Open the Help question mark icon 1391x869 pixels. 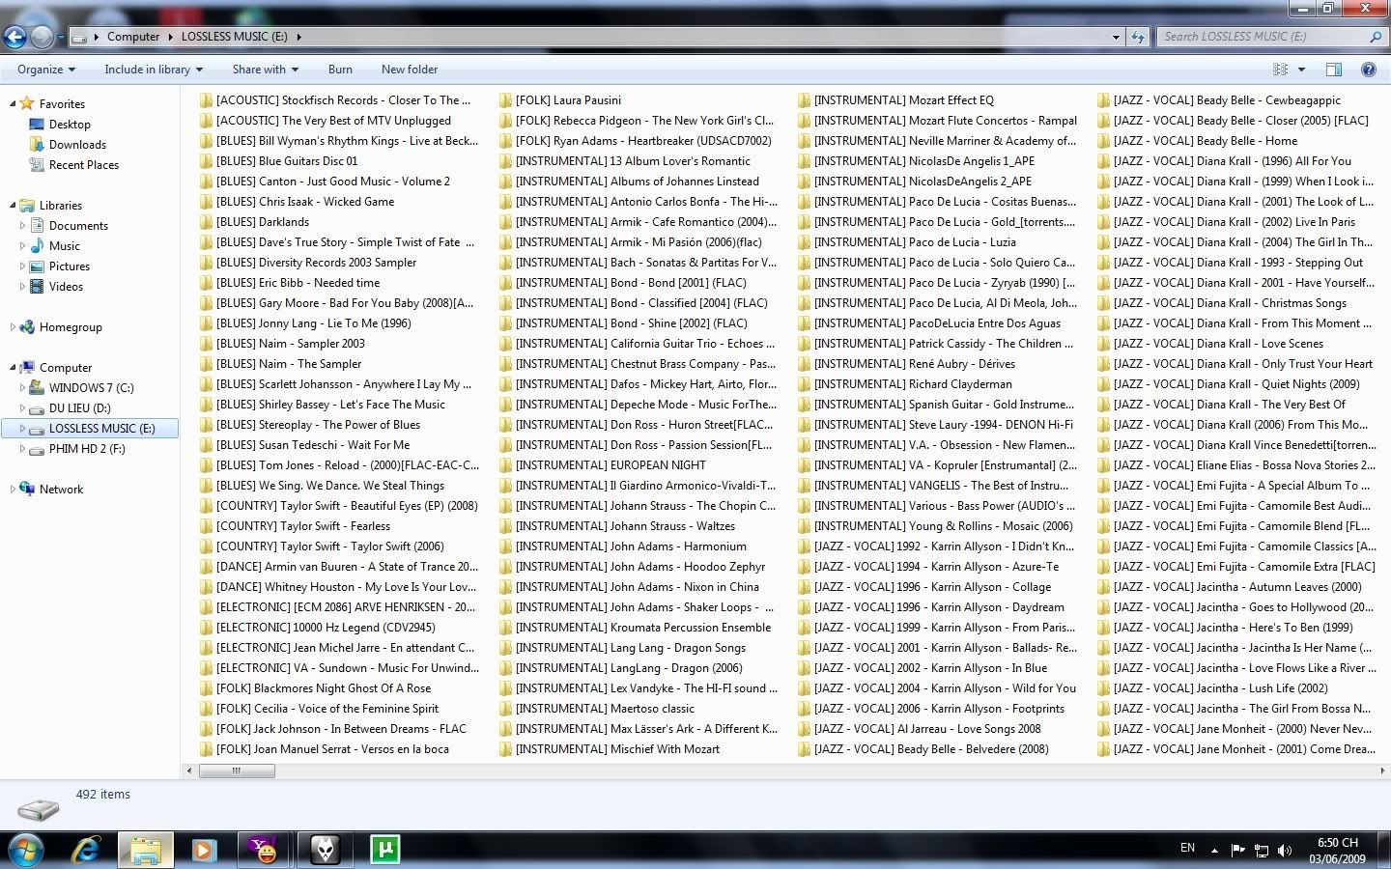coord(1369,70)
